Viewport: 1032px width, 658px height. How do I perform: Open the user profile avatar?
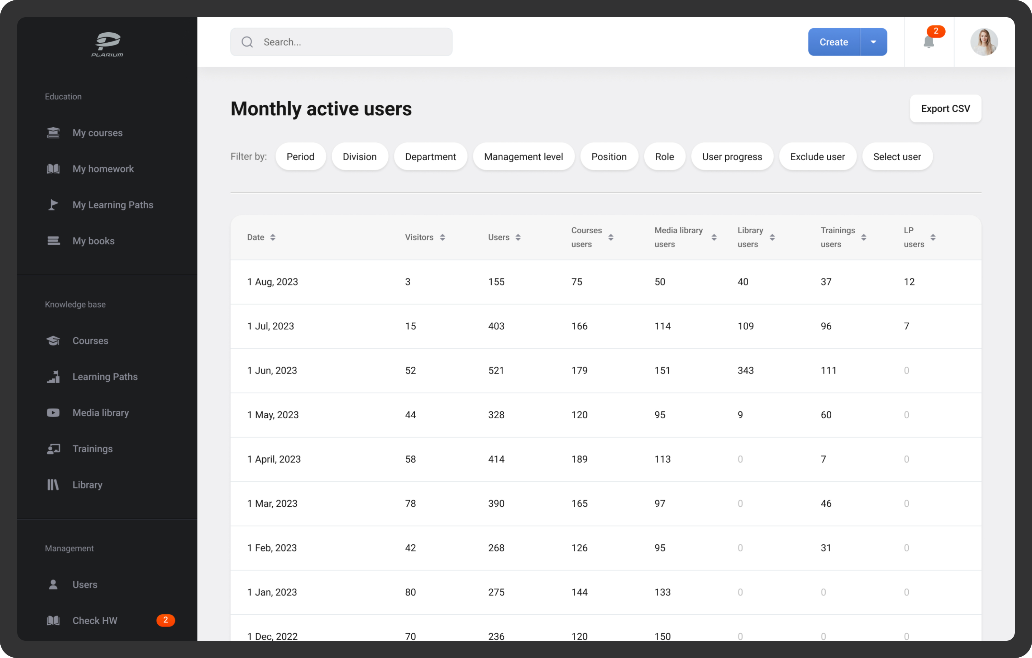(x=984, y=42)
